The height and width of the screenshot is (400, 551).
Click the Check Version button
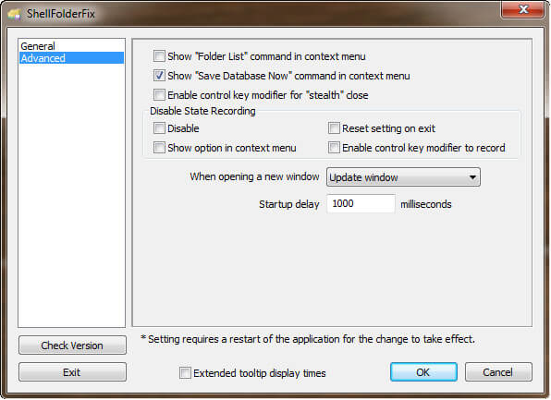tap(72, 345)
